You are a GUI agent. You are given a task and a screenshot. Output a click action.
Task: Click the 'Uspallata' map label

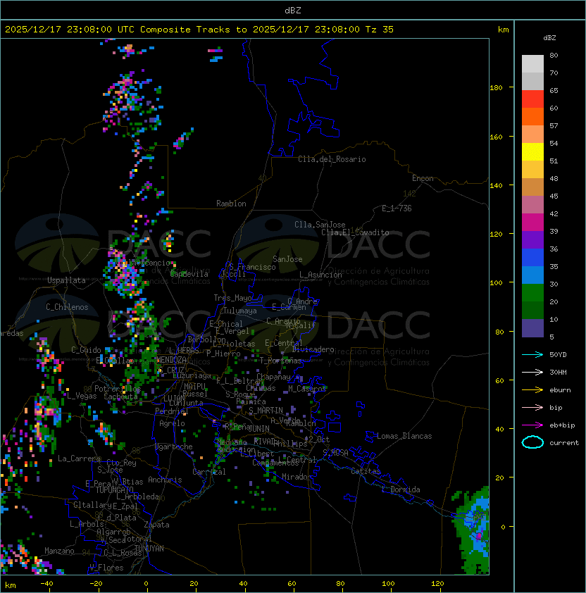pos(67,280)
